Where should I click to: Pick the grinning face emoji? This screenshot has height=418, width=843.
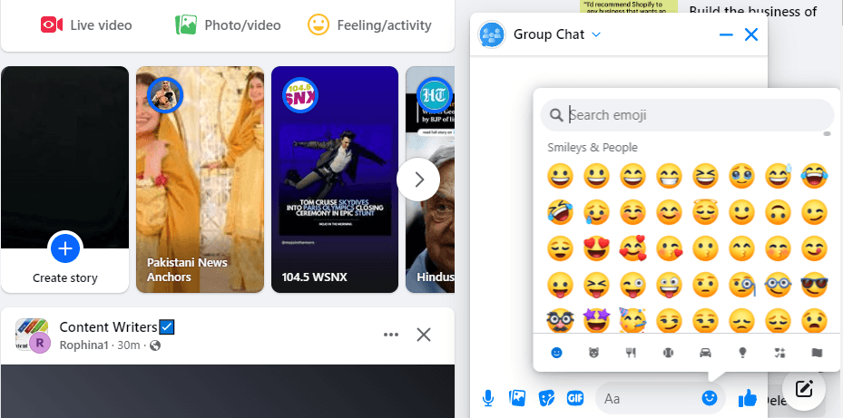[x=560, y=176]
